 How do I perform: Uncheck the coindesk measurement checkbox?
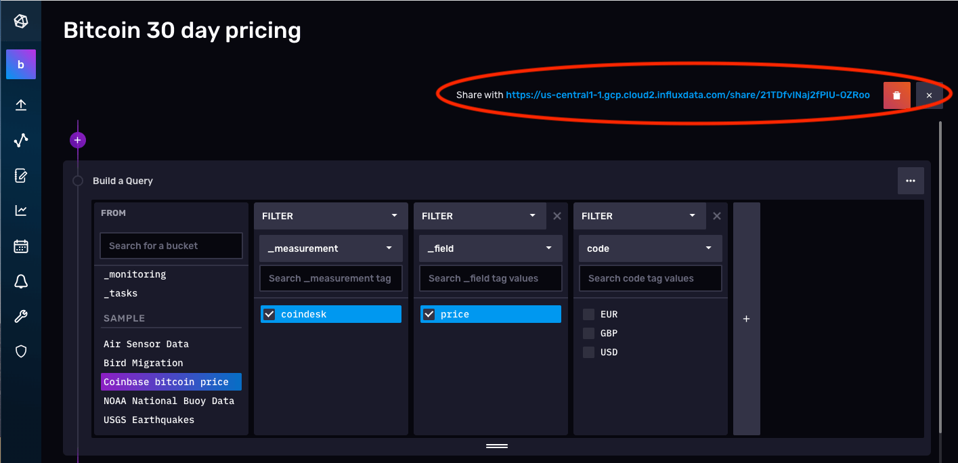tap(269, 313)
